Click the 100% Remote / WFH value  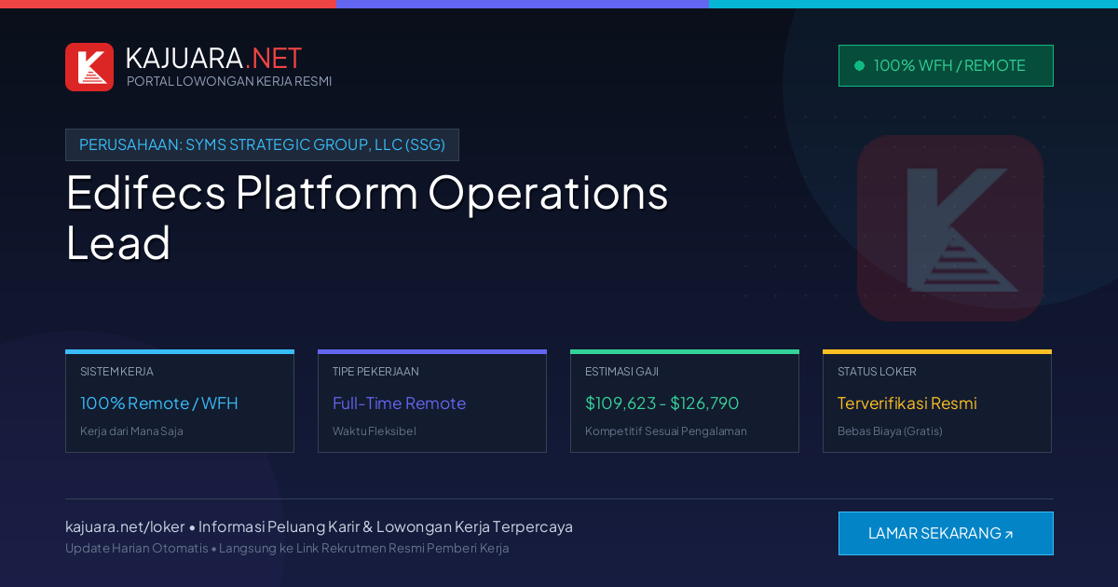[x=159, y=403]
